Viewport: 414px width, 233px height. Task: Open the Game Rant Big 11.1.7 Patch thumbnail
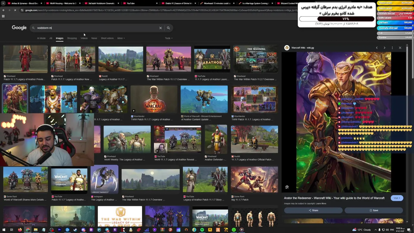pos(254,180)
